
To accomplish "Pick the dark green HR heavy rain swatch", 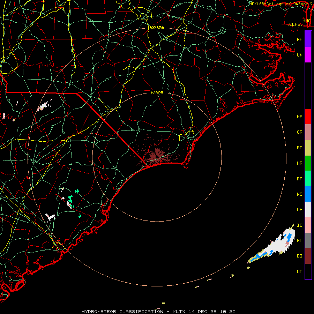I will click(308, 163).
